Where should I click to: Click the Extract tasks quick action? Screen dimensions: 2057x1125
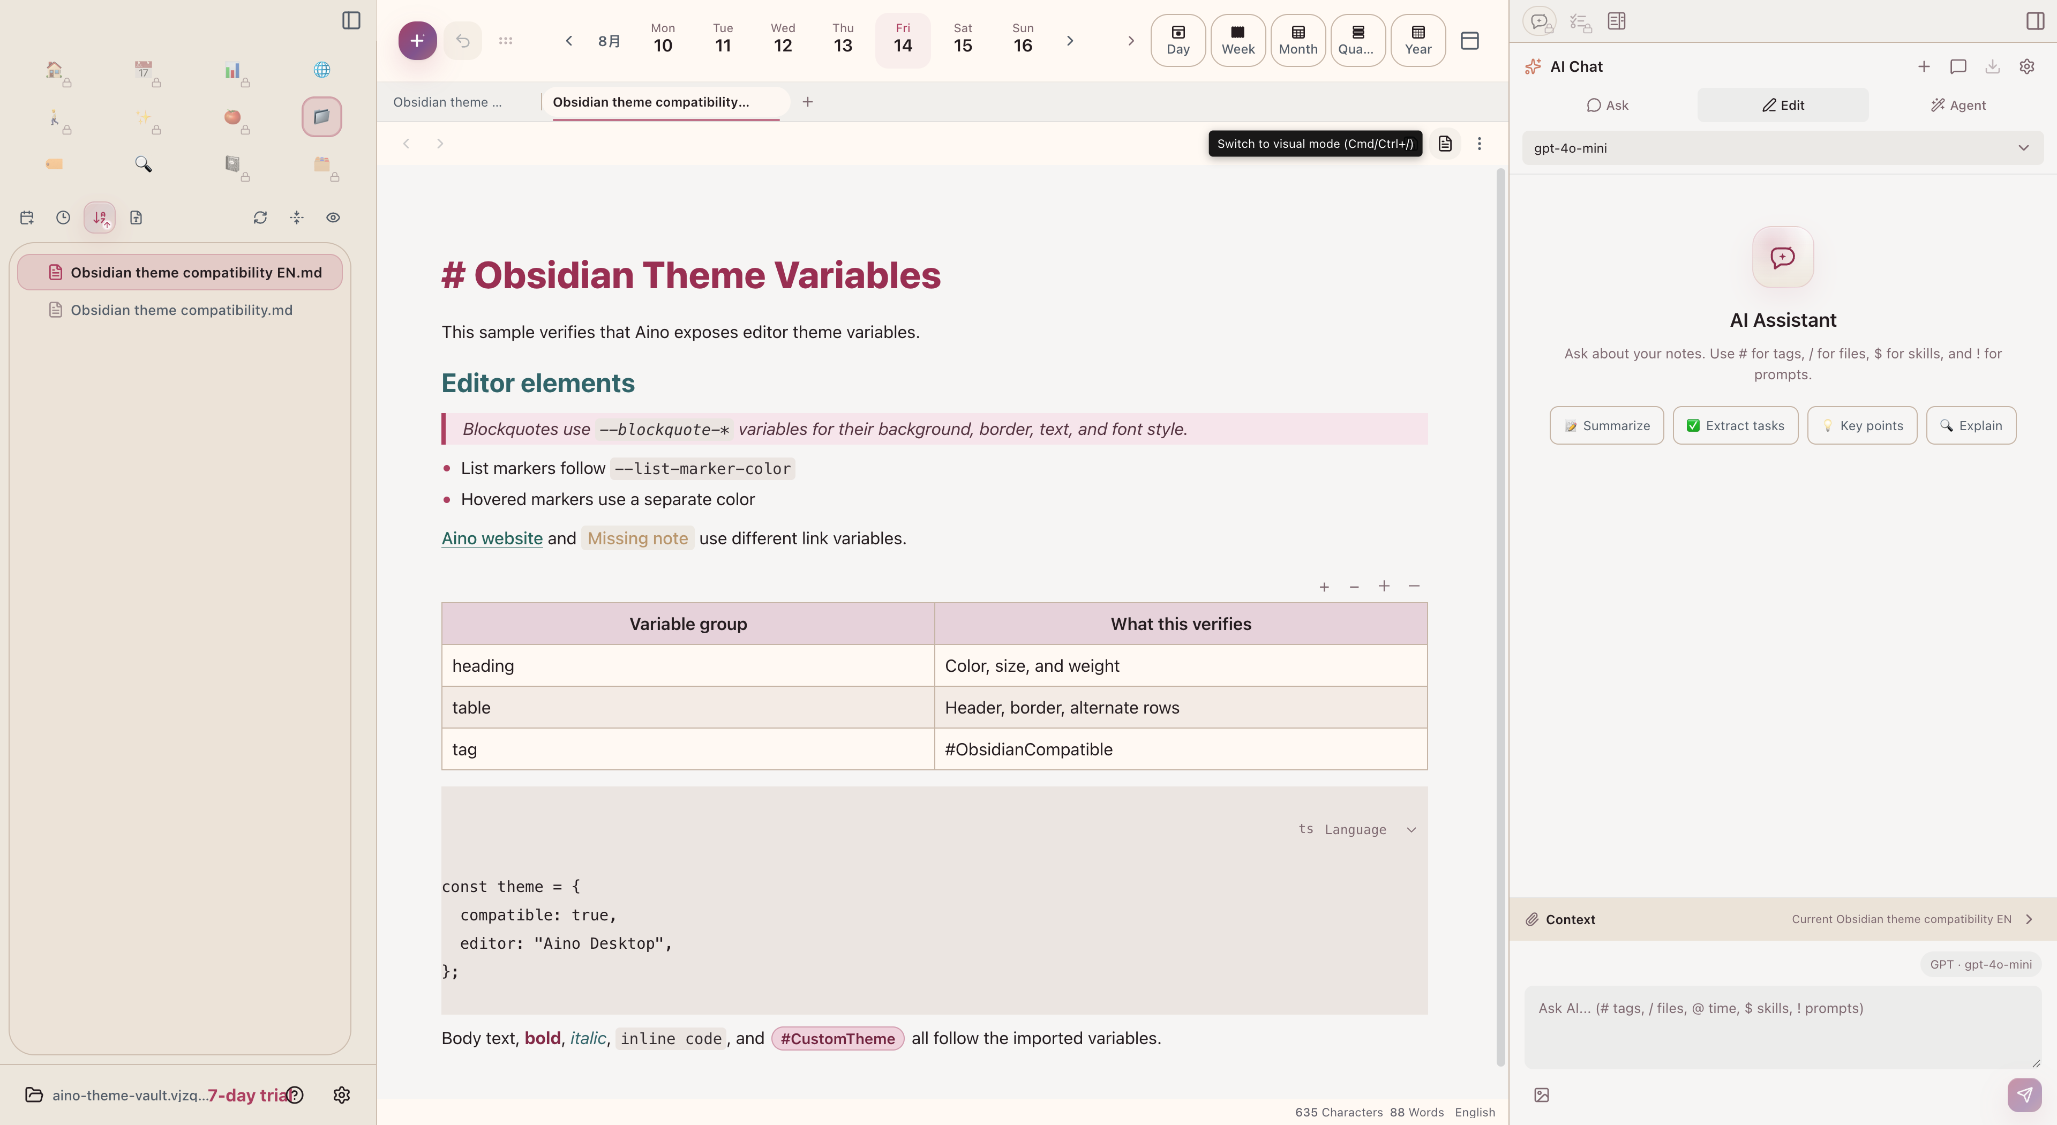coord(1735,425)
